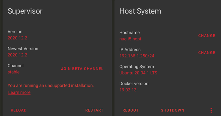
Task: Change the IP Address setting
Action: pos(207,53)
